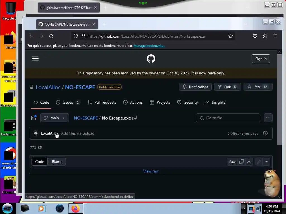Open the View raw link
The height and width of the screenshot is (214, 286).
151,171
